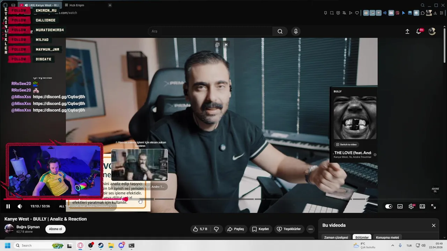Open the Opera easy setup sliders menu
The width and height of the screenshot is (447, 251).
(x=442, y=13)
